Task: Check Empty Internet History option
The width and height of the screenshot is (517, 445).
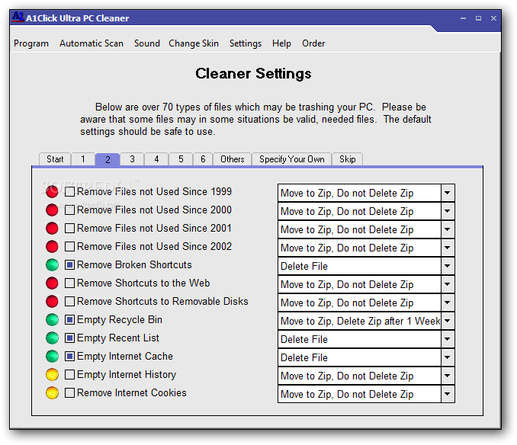Action: point(69,374)
